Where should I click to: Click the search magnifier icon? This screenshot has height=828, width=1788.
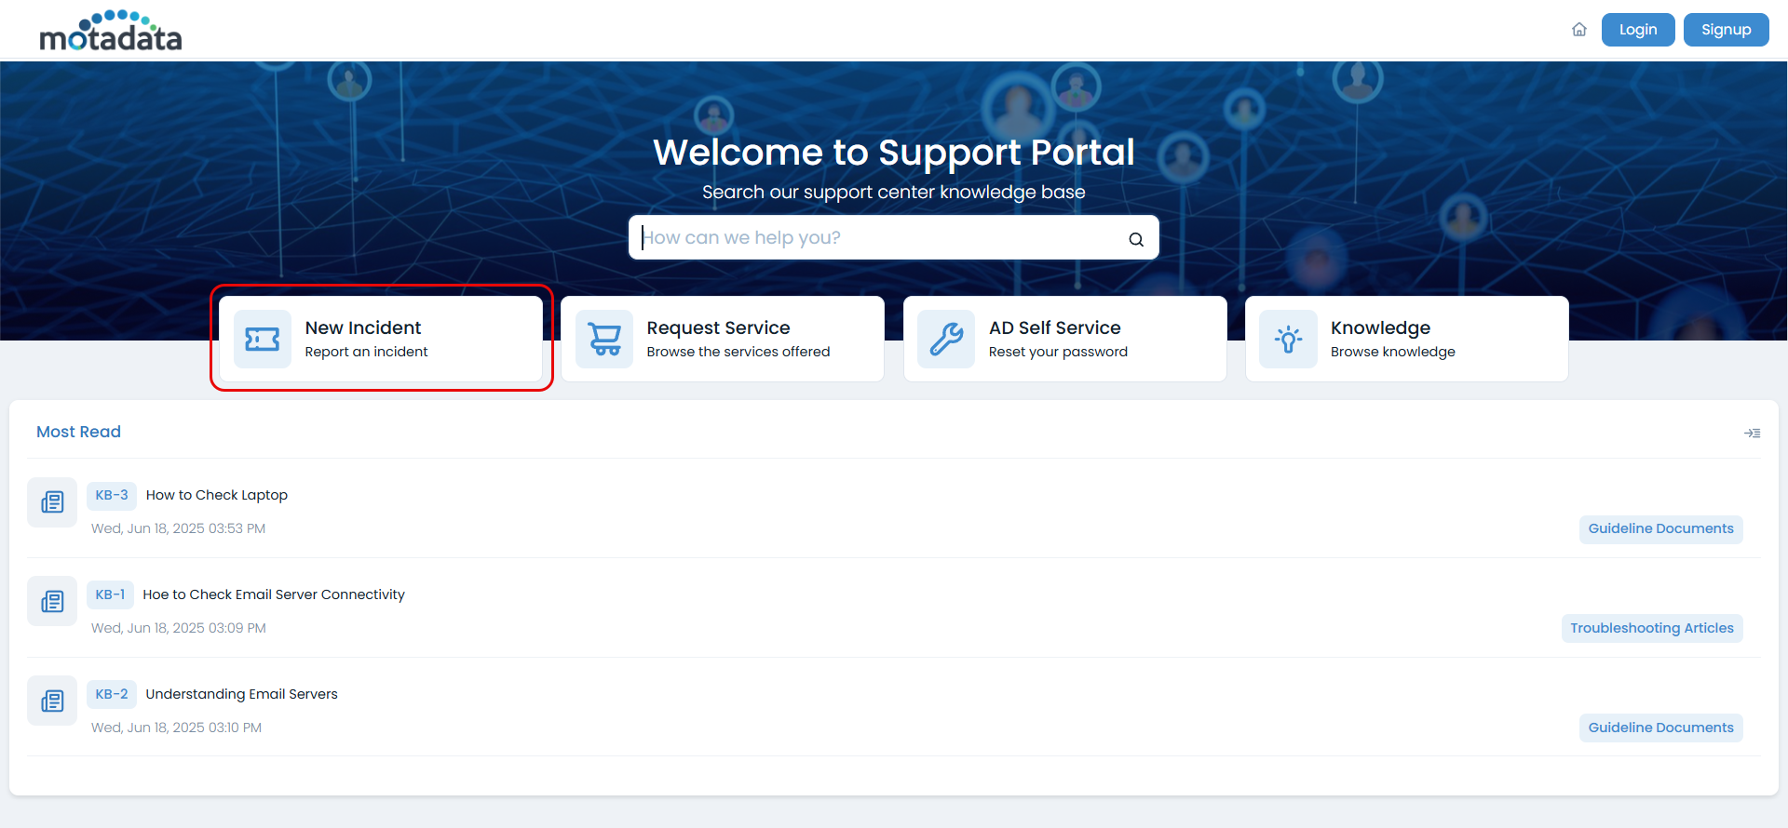pyautogui.click(x=1136, y=239)
